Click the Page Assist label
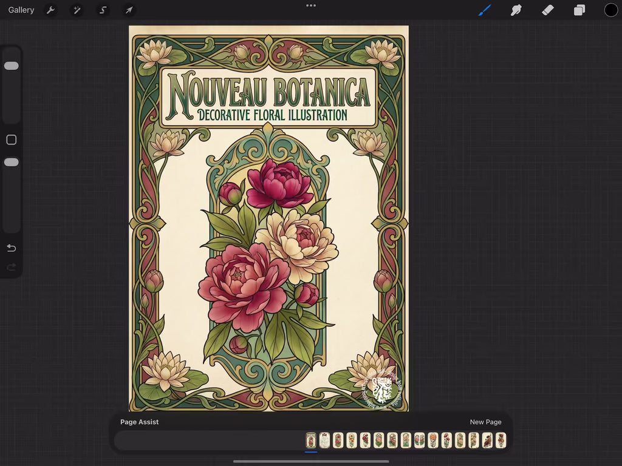The height and width of the screenshot is (466, 622). 139,422
